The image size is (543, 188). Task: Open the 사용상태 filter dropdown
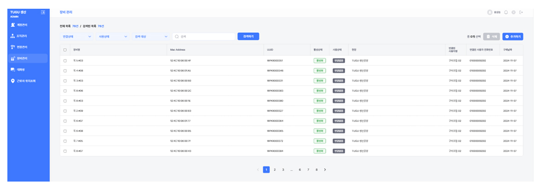pos(112,36)
